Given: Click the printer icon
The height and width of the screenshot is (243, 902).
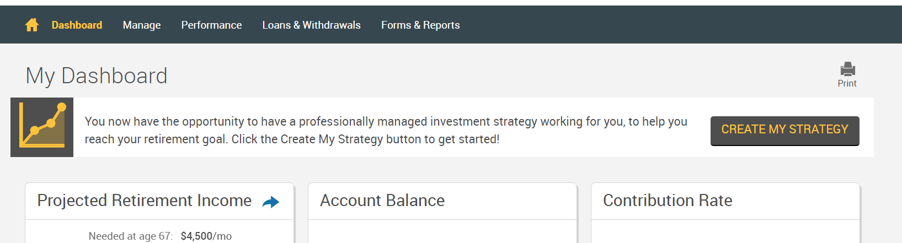Looking at the screenshot, I should (847, 69).
